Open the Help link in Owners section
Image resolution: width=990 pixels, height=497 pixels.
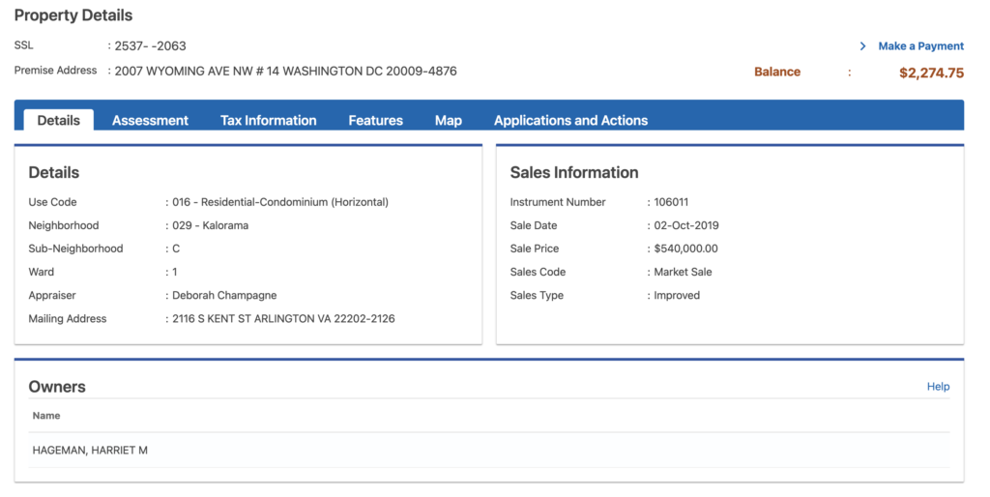pyautogui.click(x=938, y=387)
